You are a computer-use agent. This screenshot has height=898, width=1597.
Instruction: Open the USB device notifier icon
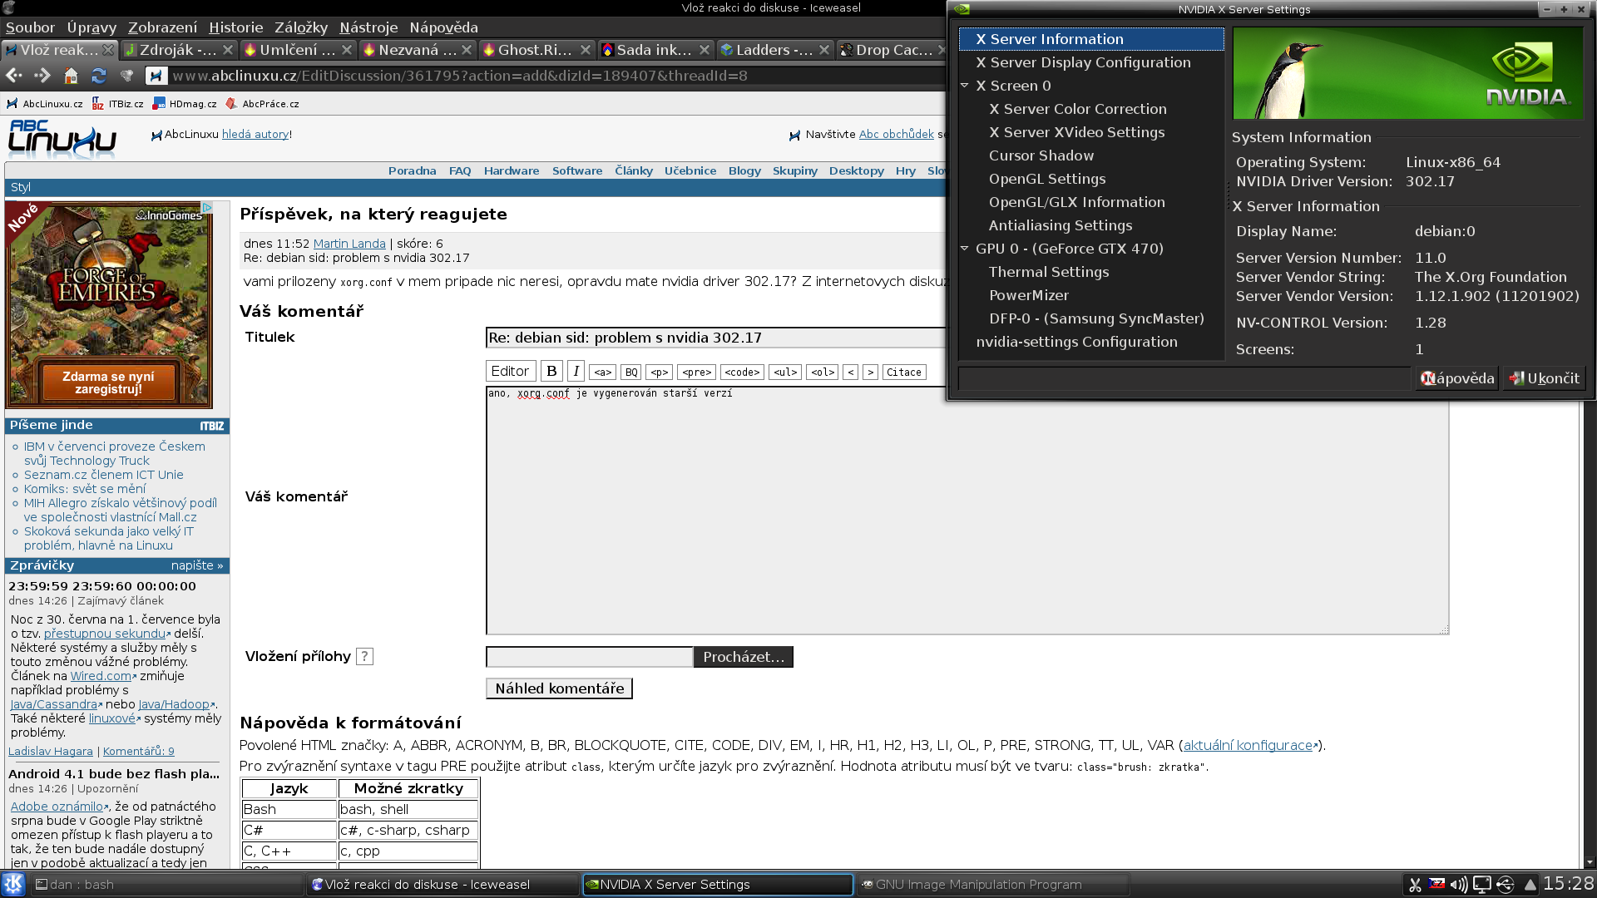point(1506,885)
